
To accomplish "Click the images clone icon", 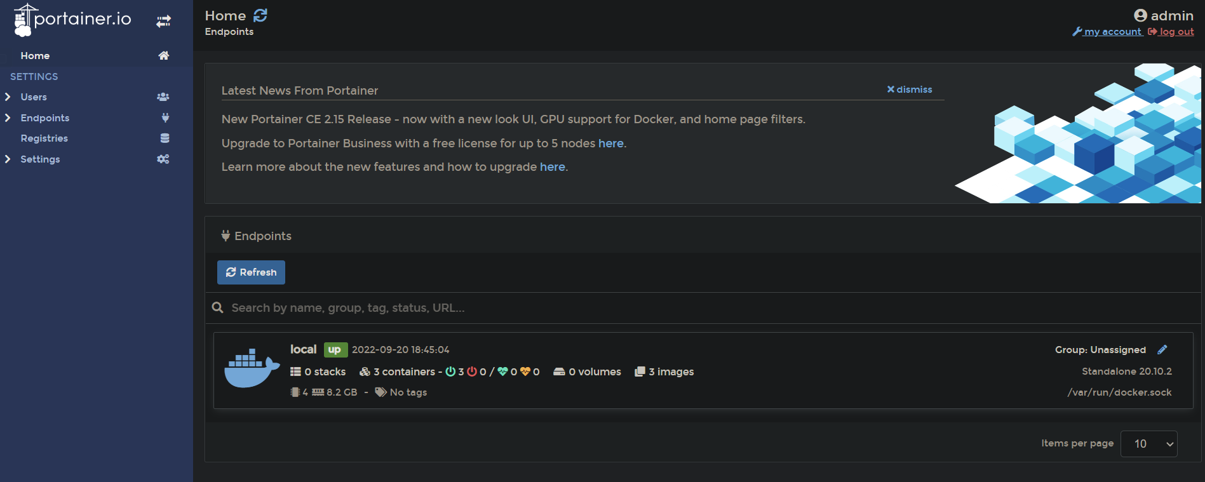I will pyautogui.click(x=640, y=372).
